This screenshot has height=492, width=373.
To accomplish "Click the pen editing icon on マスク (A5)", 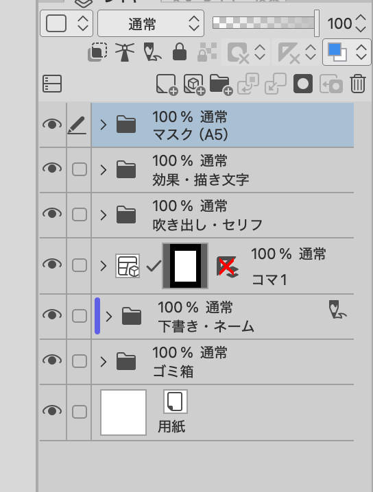I will (x=77, y=125).
